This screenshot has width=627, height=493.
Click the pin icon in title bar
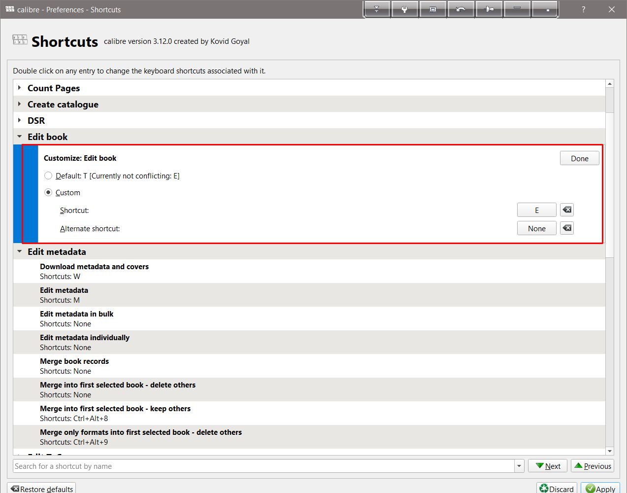coord(489,9)
